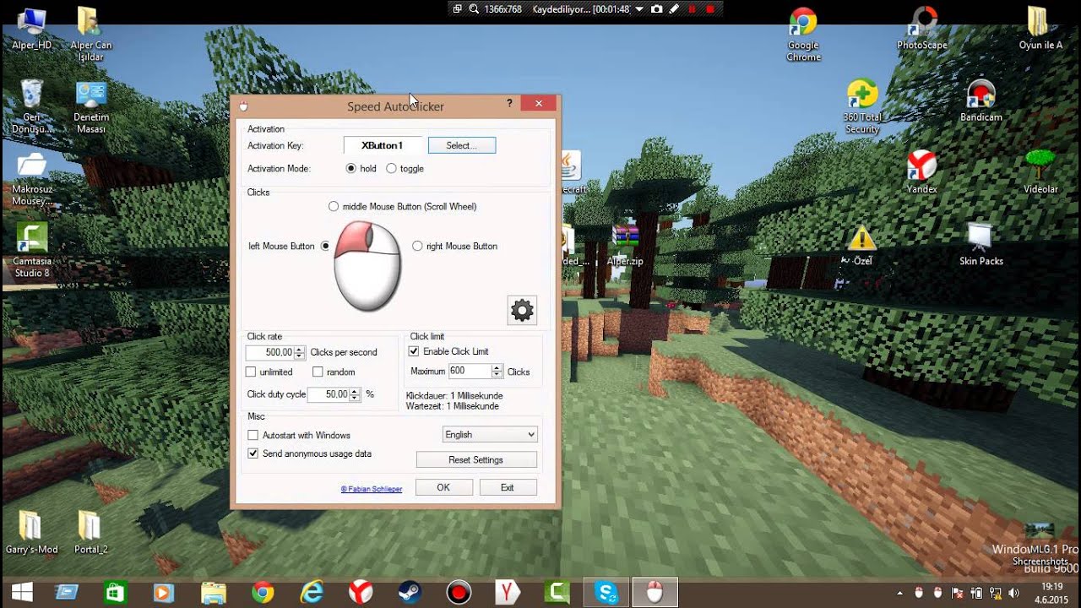Screen dimensions: 1081x608
Task: Click the XButton1 activation key field
Action: click(383, 145)
